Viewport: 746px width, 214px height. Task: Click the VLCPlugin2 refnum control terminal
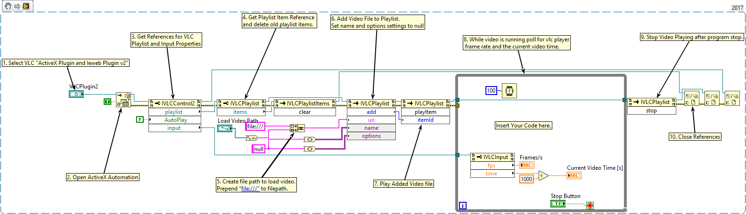point(76,94)
